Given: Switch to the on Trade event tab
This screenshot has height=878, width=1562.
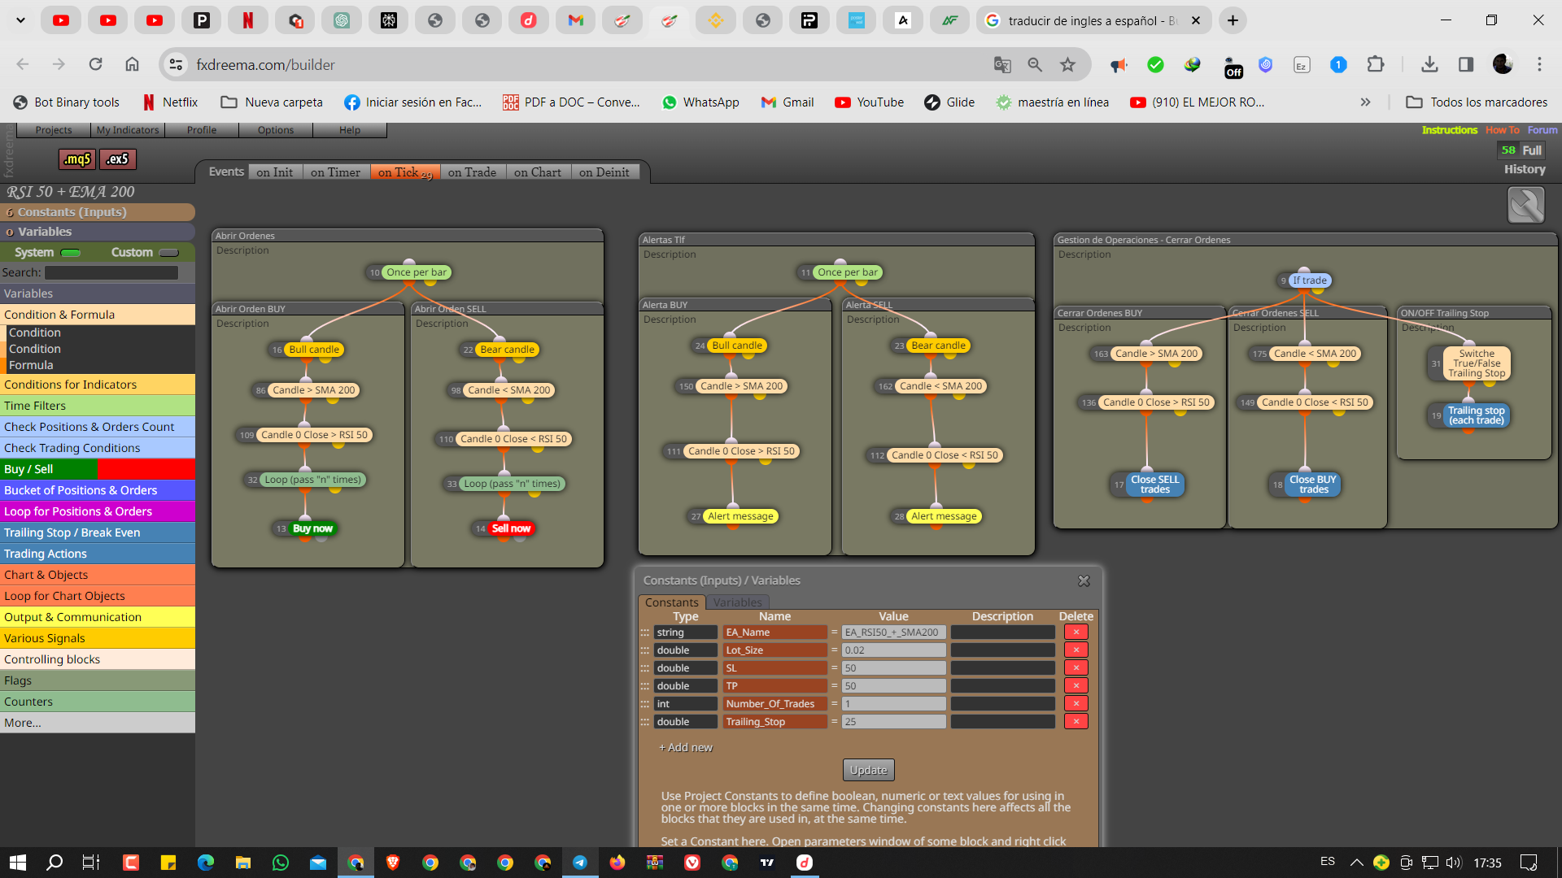Looking at the screenshot, I should pos(472,172).
